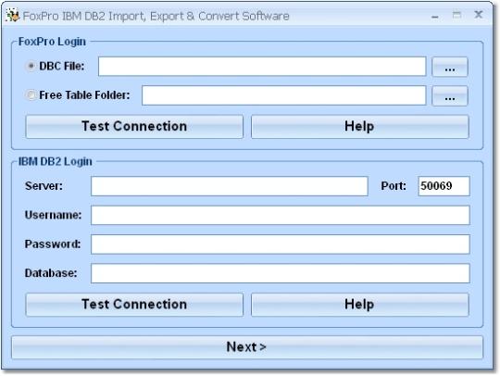Open Help in FoxPro Login section
This screenshot has height=376, width=500.
tap(359, 127)
